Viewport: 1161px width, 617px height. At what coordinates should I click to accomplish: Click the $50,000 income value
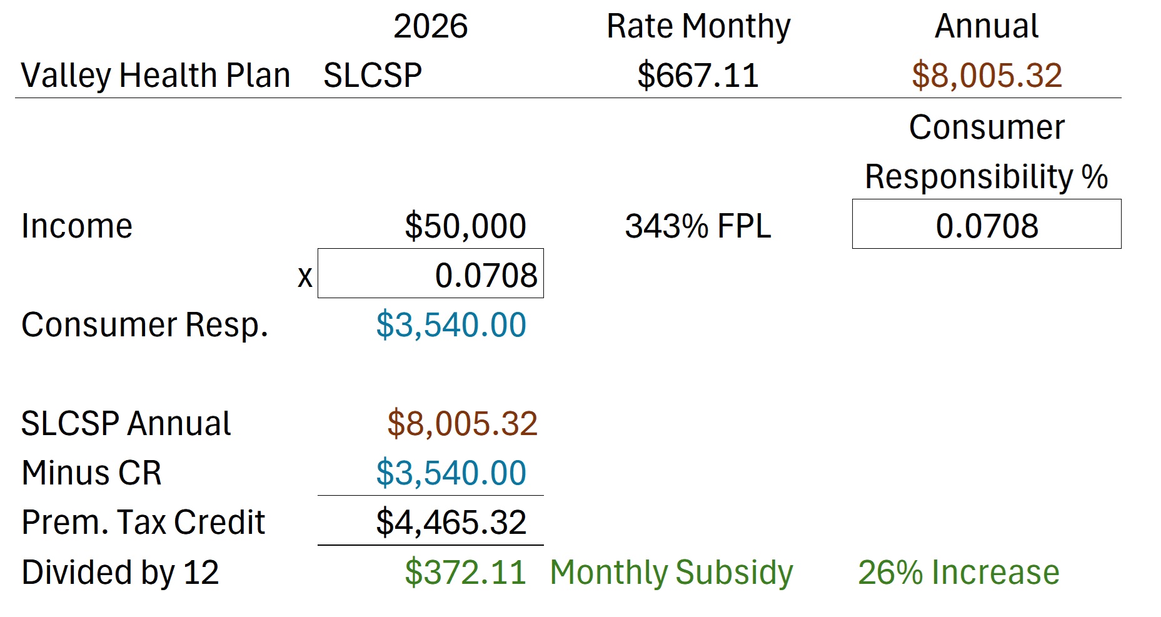click(465, 226)
